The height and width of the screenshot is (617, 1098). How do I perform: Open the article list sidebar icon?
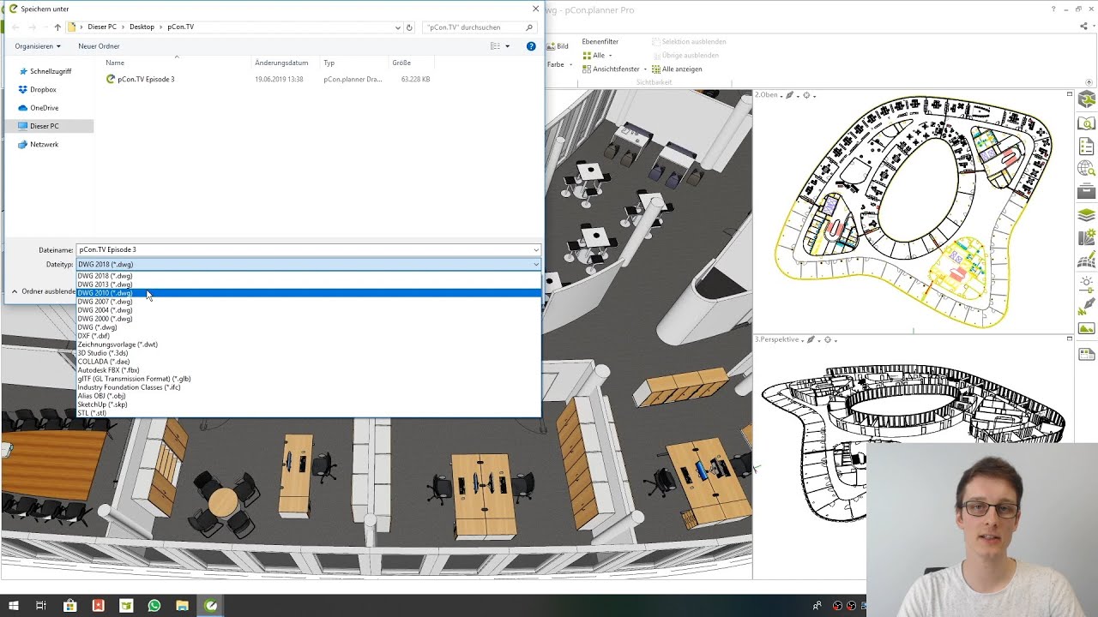1087,147
